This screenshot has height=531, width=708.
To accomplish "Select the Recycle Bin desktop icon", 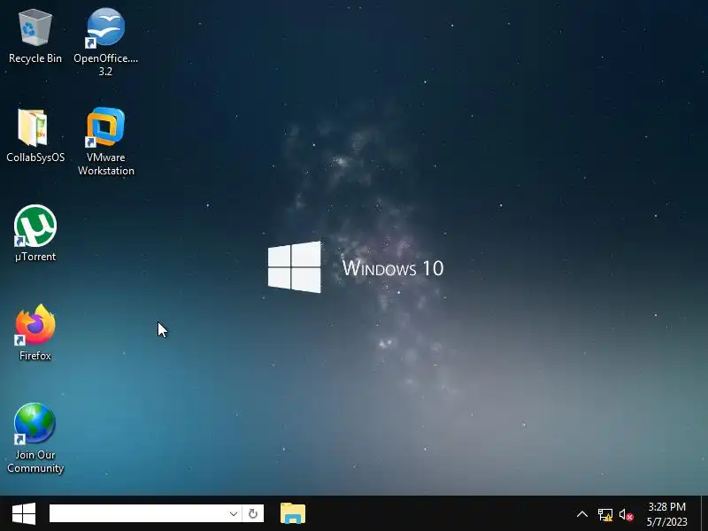I will pyautogui.click(x=35, y=36).
